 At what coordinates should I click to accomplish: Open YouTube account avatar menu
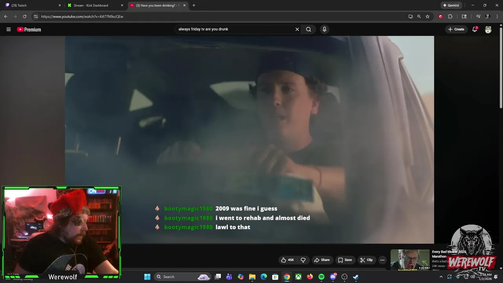488,29
